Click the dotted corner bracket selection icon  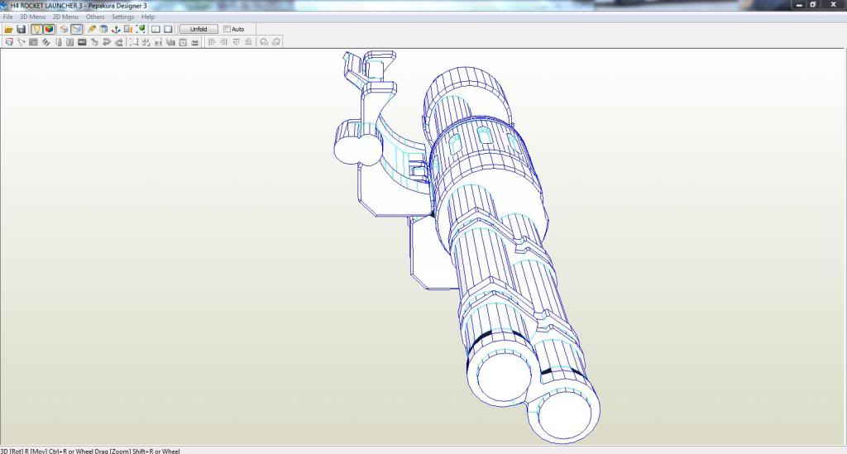point(134,42)
